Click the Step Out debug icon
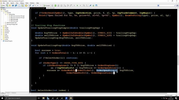 (71, 6)
